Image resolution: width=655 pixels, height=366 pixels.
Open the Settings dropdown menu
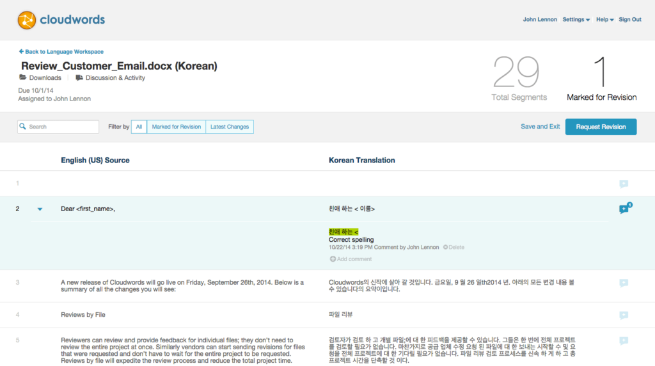[x=576, y=20]
